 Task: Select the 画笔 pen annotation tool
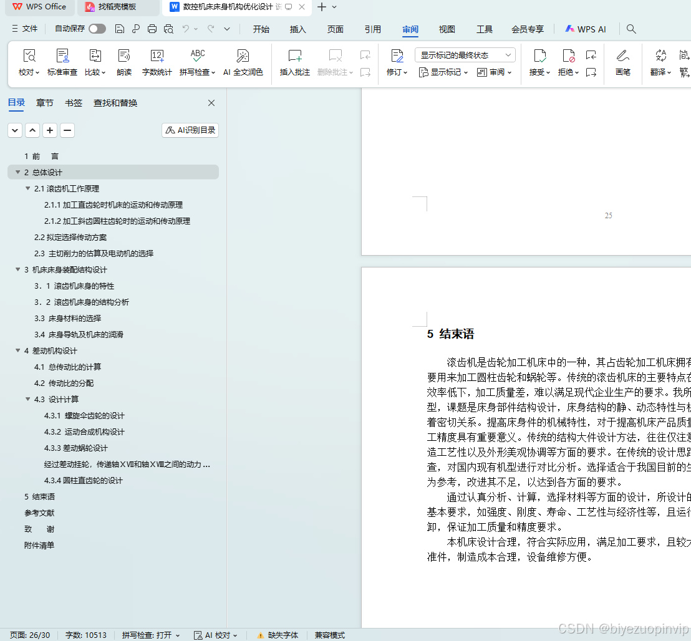pyautogui.click(x=622, y=62)
